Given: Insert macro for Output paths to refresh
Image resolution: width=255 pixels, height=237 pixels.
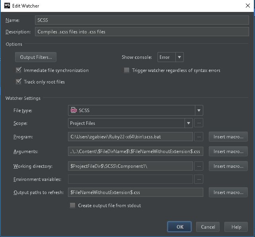Looking at the screenshot, I should (228, 192).
